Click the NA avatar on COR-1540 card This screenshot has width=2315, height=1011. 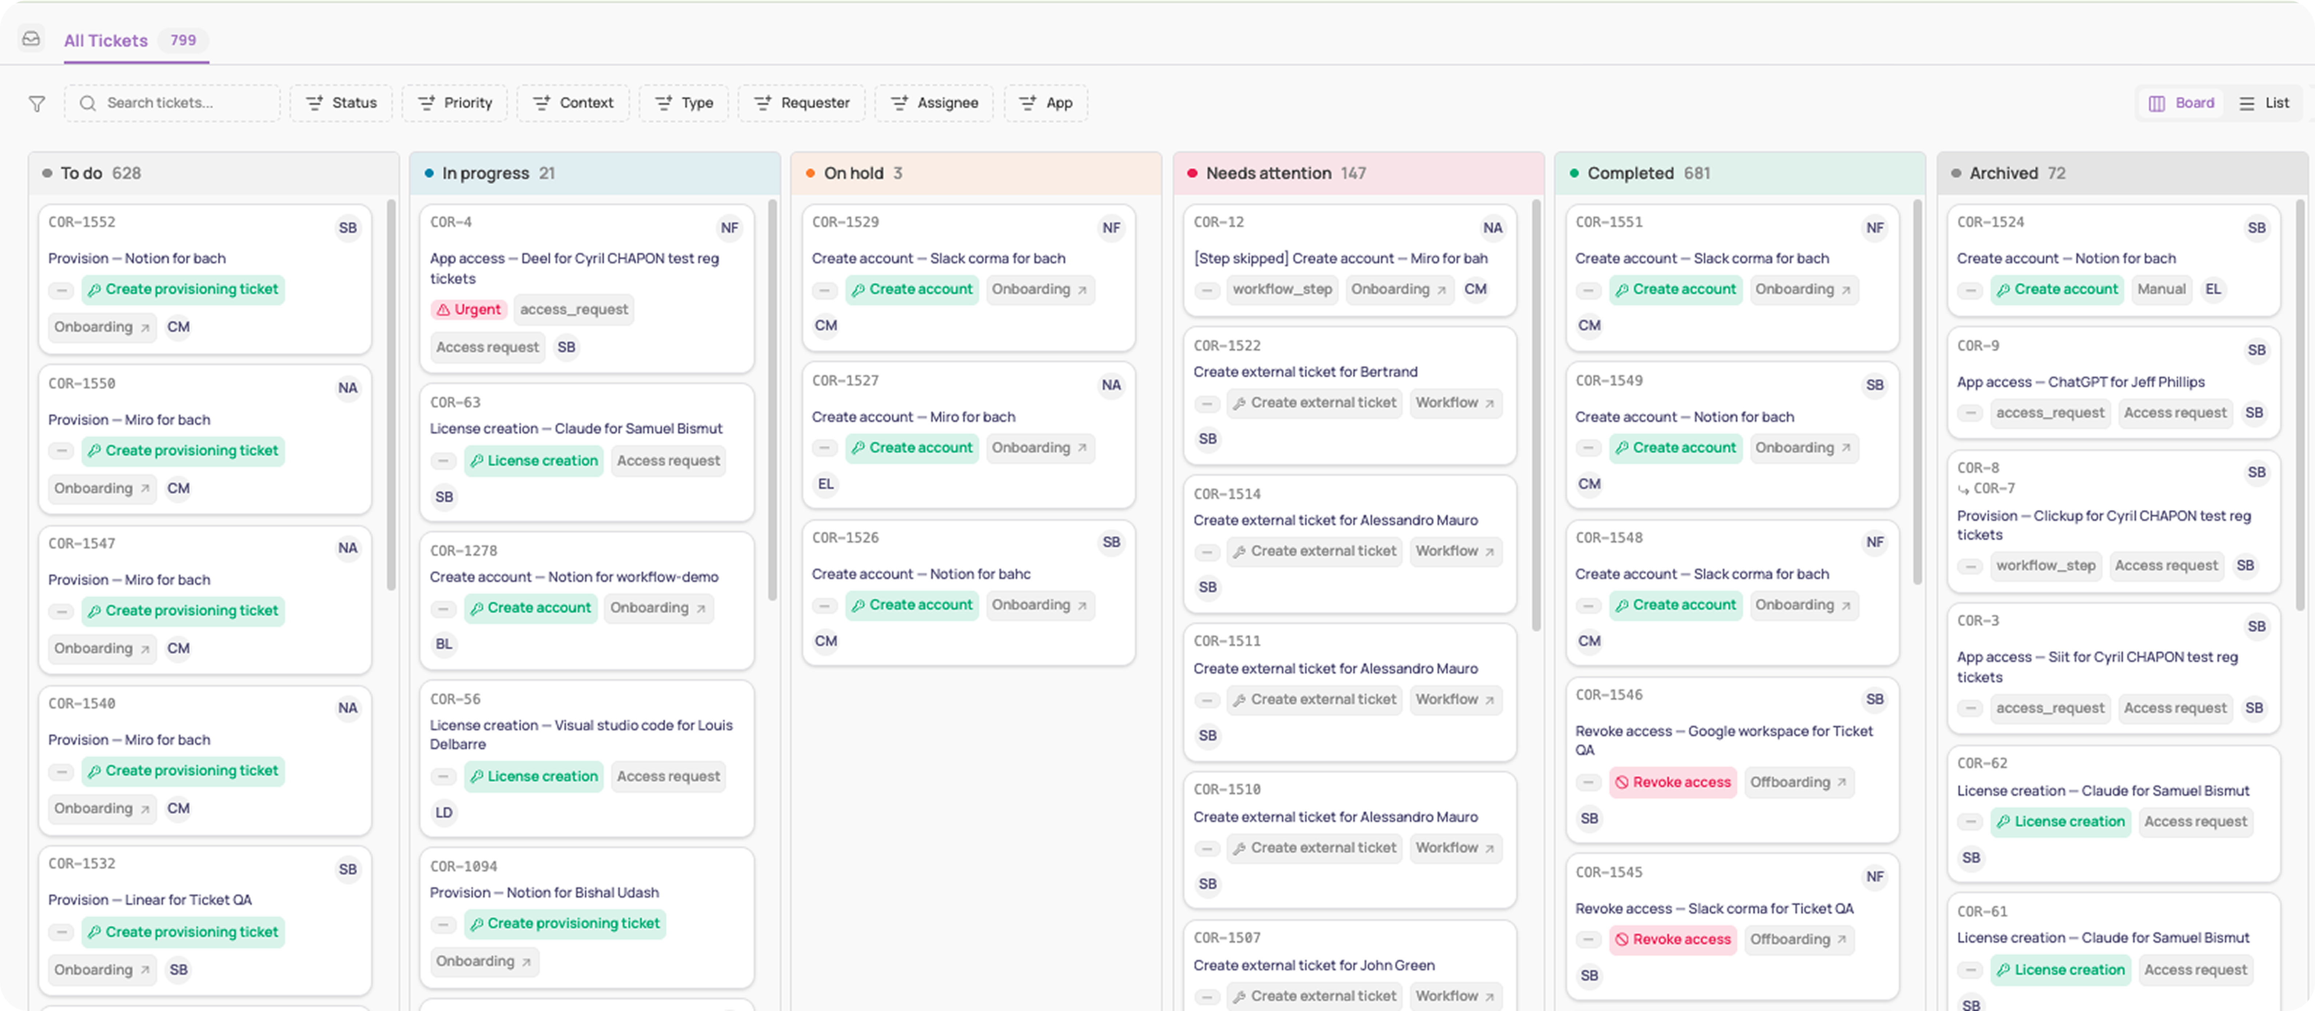point(348,708)
